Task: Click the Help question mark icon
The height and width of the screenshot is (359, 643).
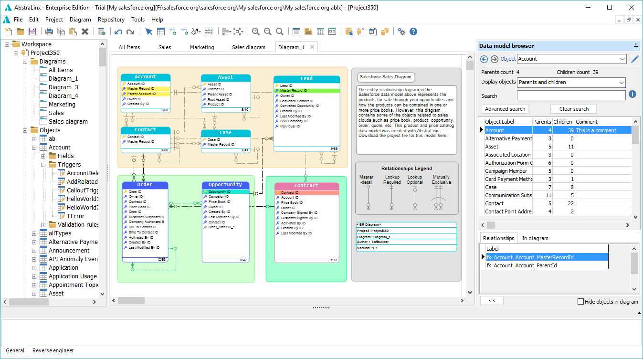Action: (x=413, y=31)
